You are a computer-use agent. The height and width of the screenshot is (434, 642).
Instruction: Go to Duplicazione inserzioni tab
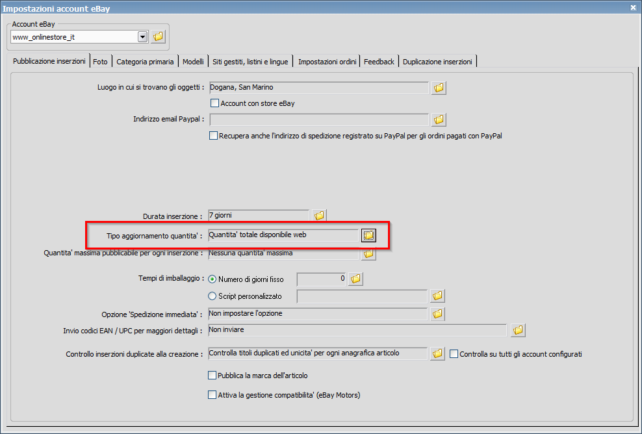tap(437, 62)
